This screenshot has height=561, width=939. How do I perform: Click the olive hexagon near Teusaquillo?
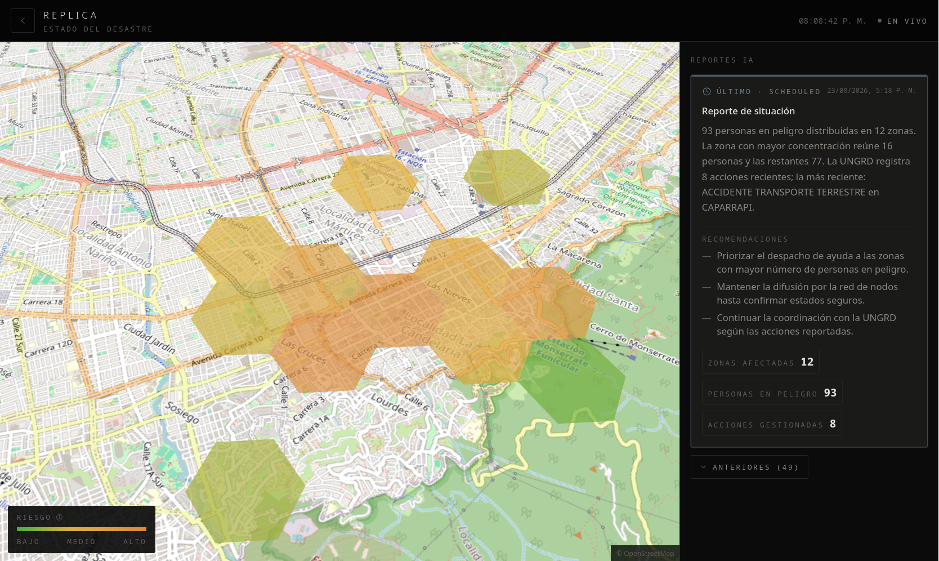[x=507, y=177]
